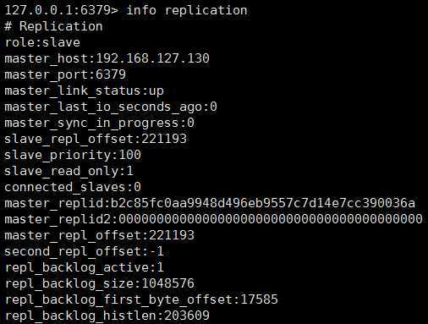The height and width of the screenshot is (324, 428).
Task: Click the info replication command text
Action: point(187,11)
